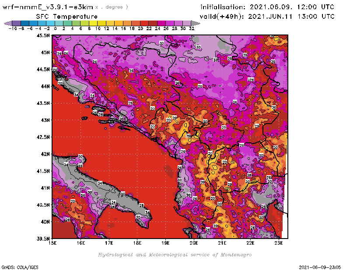Click the '19E' longitude axis label
Screen dimensions: 350x270
point(165,243)
